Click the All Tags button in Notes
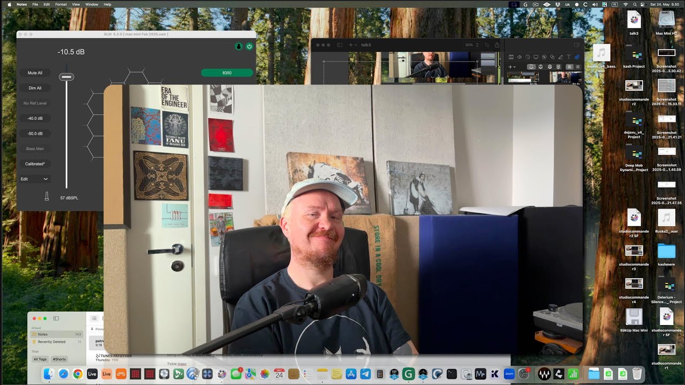This screenshot has height=385, width=685. (40, 359)
